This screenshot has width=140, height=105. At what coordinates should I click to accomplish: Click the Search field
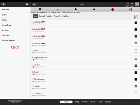[x=66, y=102]
